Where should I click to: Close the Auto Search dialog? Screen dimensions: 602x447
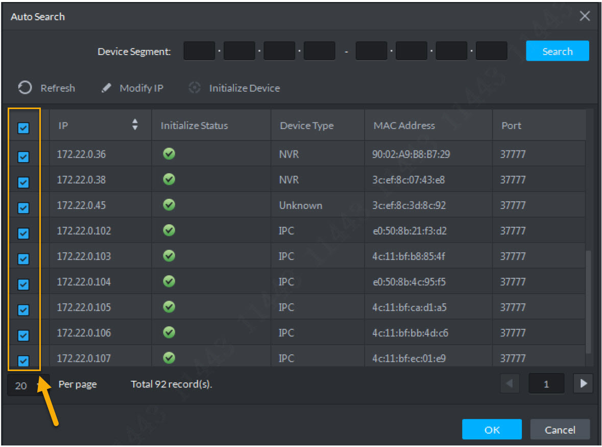(x=585, y=16)
